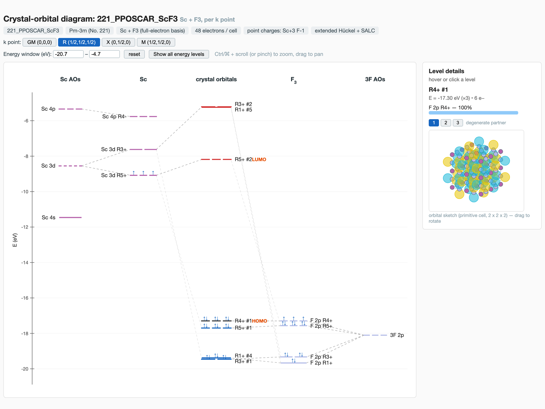545x409 pixels.
Task: Click the point charges: Sc+3 F-1 tag
Action: pyautogui.click(x=276, y=31)
